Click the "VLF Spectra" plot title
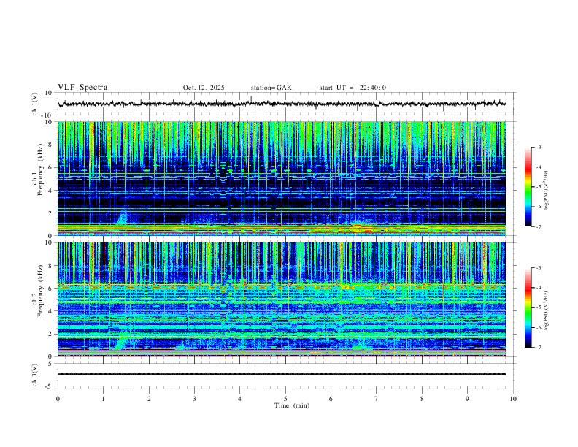Screen dimensions: 578x447 tap(82, 88)
